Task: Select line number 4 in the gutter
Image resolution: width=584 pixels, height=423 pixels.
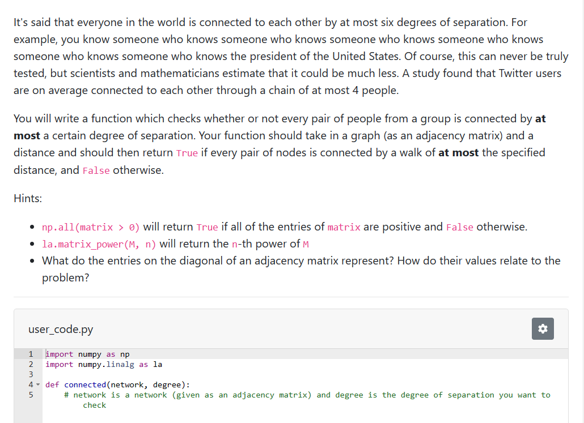Action: tap(30, 384)
